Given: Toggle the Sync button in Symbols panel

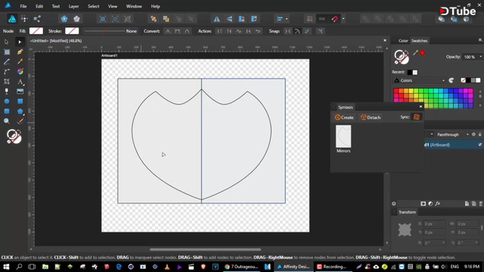Looking at the screenshot, I should tap(417, 117).
